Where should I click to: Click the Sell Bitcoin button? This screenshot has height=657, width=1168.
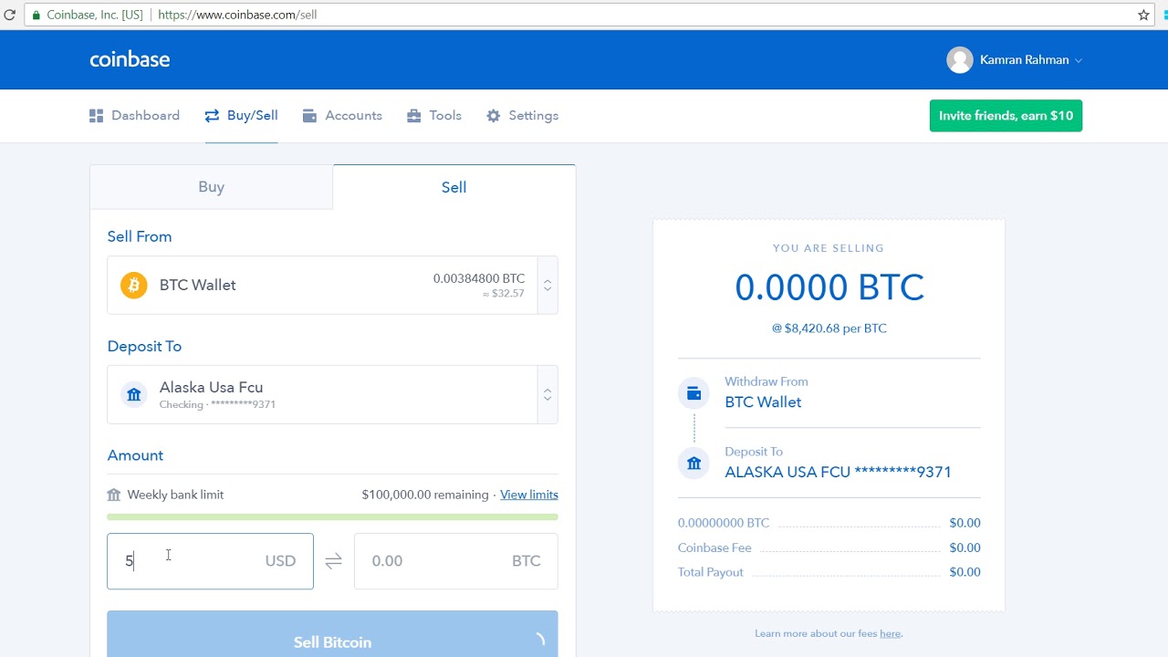coord(332,635)
